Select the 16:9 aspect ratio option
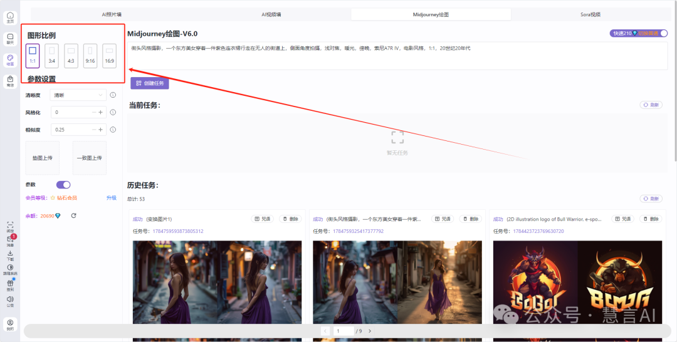 pyautogui.click(x=109, y=56)
